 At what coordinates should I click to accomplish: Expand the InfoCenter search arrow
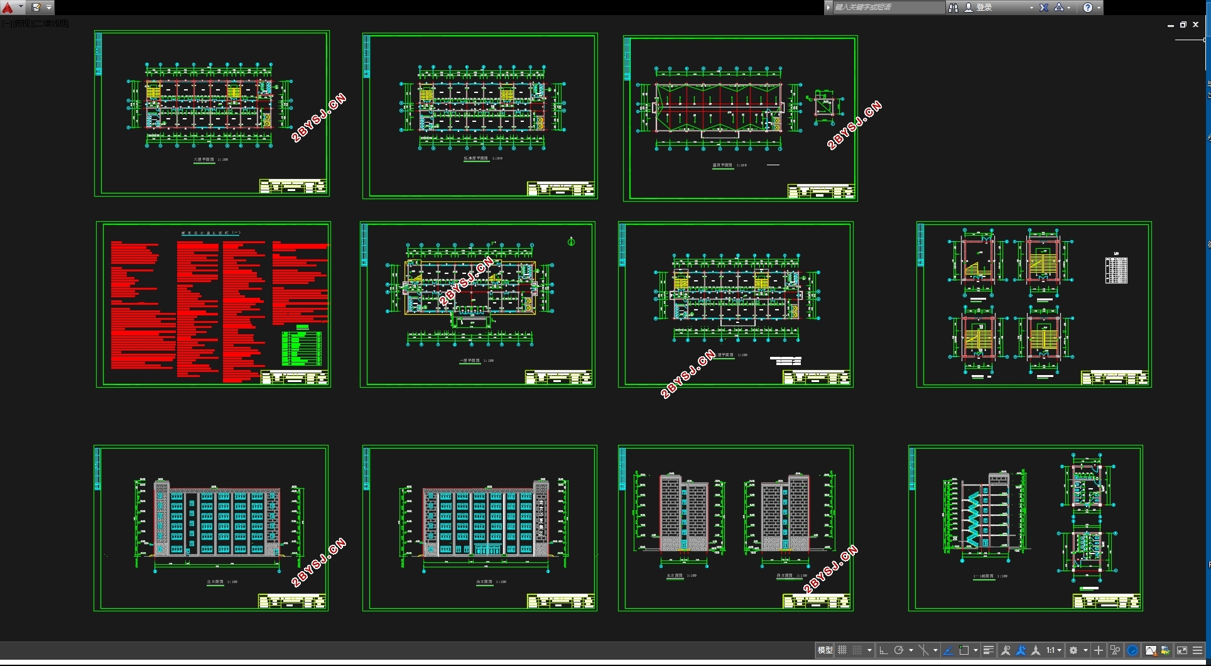coord(828,8)
